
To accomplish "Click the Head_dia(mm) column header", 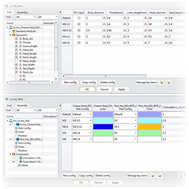I will [157, 13].
